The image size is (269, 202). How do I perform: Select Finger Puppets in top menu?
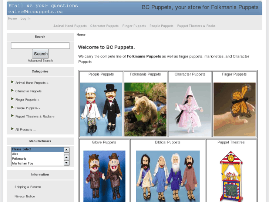[134, 26]
